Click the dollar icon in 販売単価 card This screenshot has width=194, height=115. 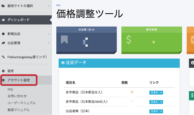pos(129,40)
